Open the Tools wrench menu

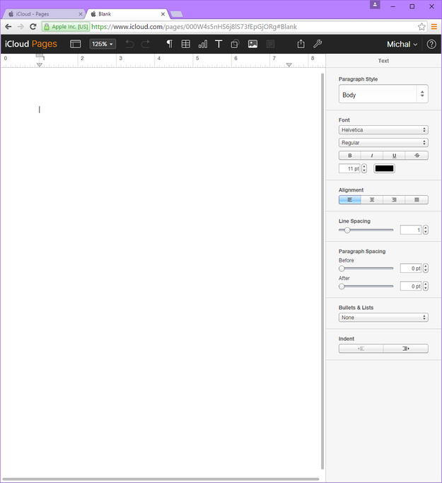pyautogui.click(x=318, y=44)
